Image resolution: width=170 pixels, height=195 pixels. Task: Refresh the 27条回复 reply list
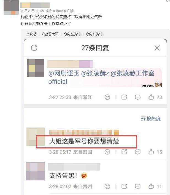point(34,48)
